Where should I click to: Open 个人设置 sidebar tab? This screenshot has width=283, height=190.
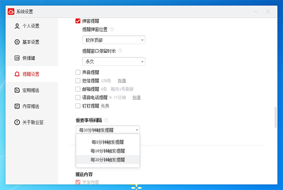click(x=32, y=26)
